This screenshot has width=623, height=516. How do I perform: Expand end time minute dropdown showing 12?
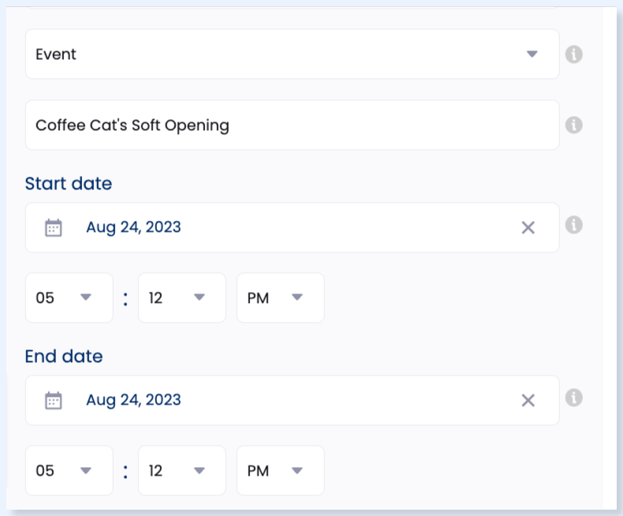pyautogui.click(x=182, y=470)
